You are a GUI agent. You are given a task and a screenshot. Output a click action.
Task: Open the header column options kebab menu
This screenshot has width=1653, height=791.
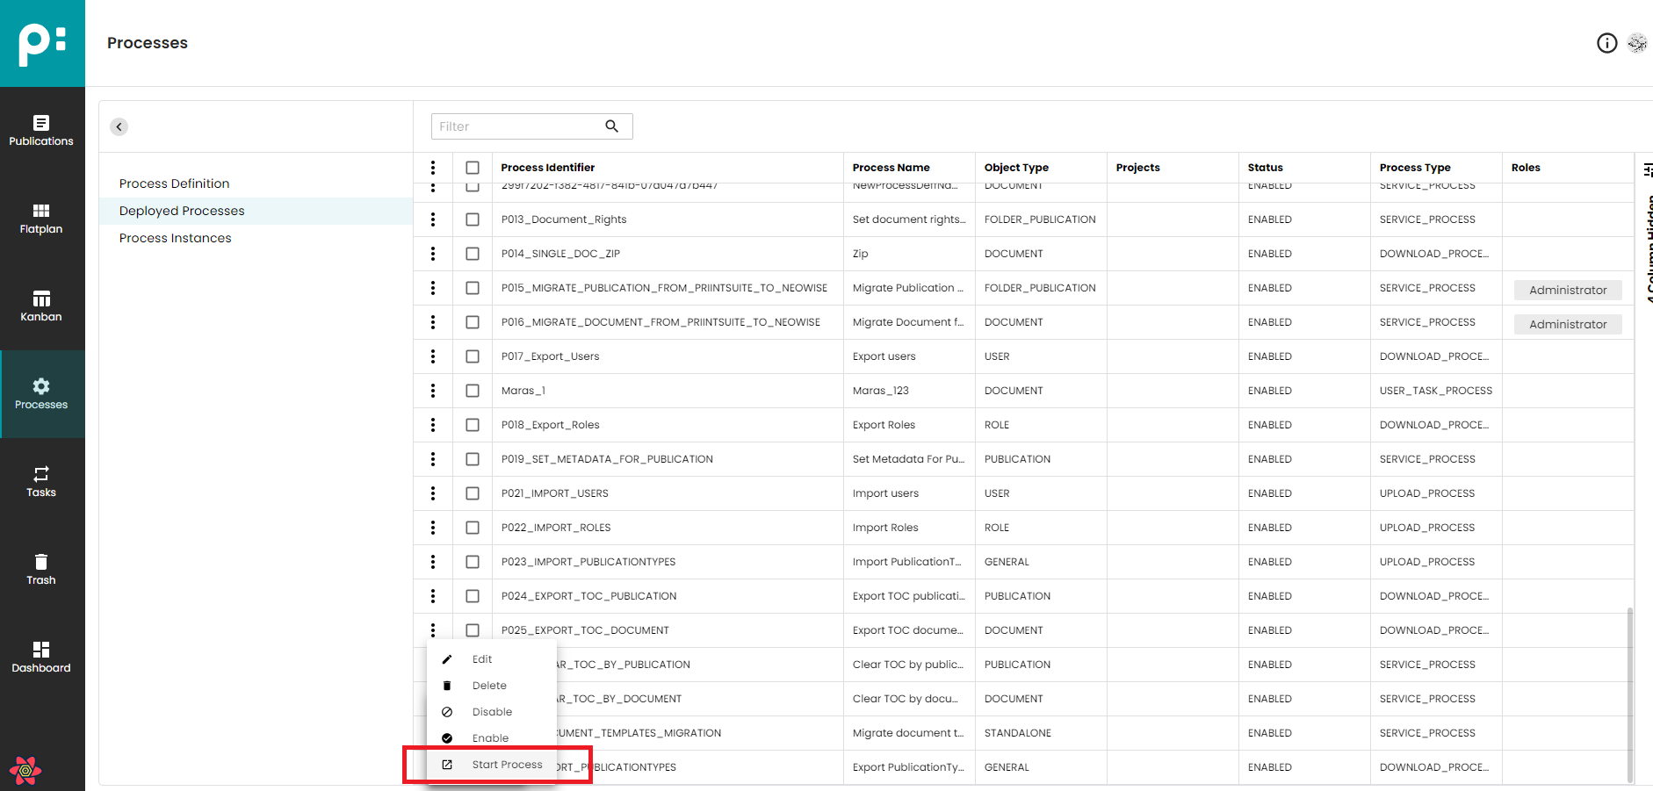(x=433, y=168)
